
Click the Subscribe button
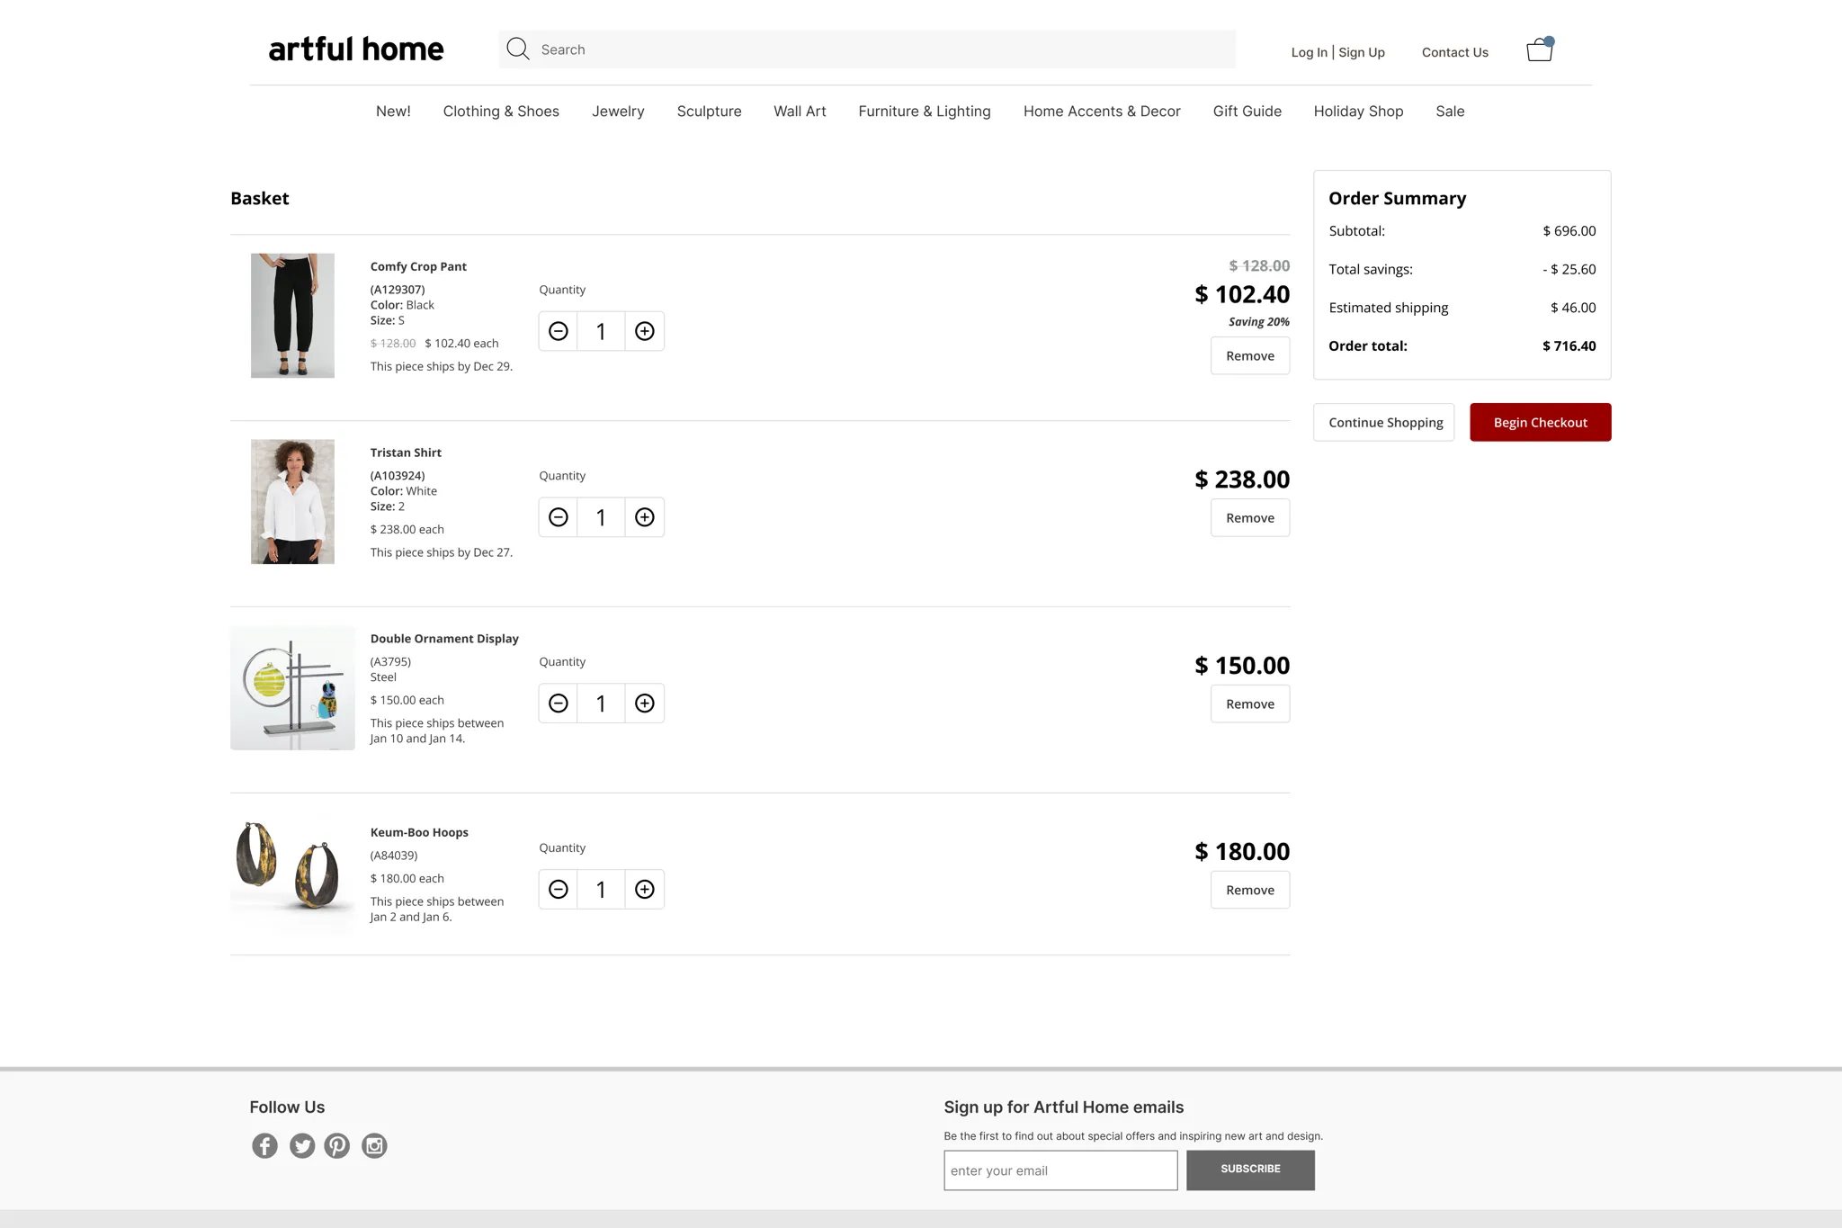[1250, 1170]
